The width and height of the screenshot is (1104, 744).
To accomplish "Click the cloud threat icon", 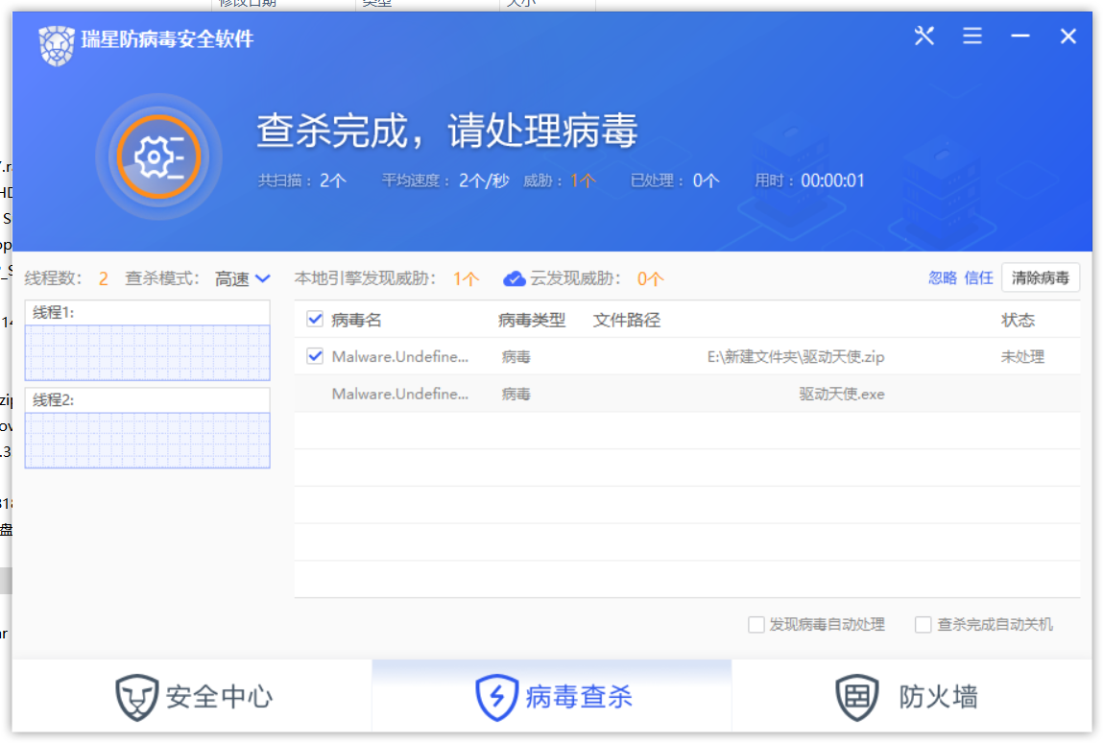I will 514,279.
